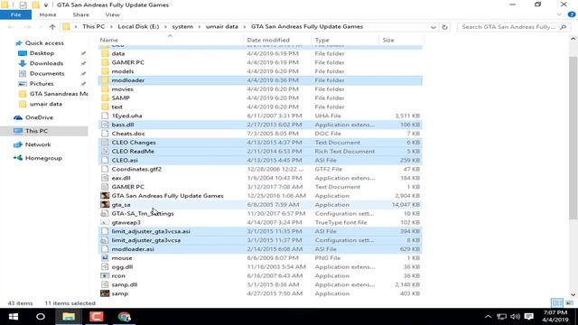Switch to details view layout button
Screen dimensions: 578x325
pos(557,303)
